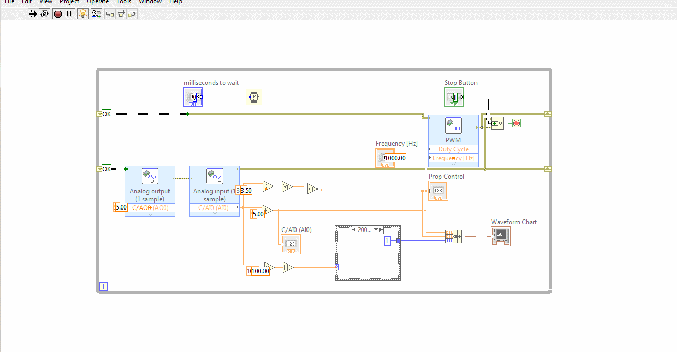The width and height of the screenshot is (677, 352).
Task: Expand the PWM VI with its bottom chevron
Action: tap(453, 164)
